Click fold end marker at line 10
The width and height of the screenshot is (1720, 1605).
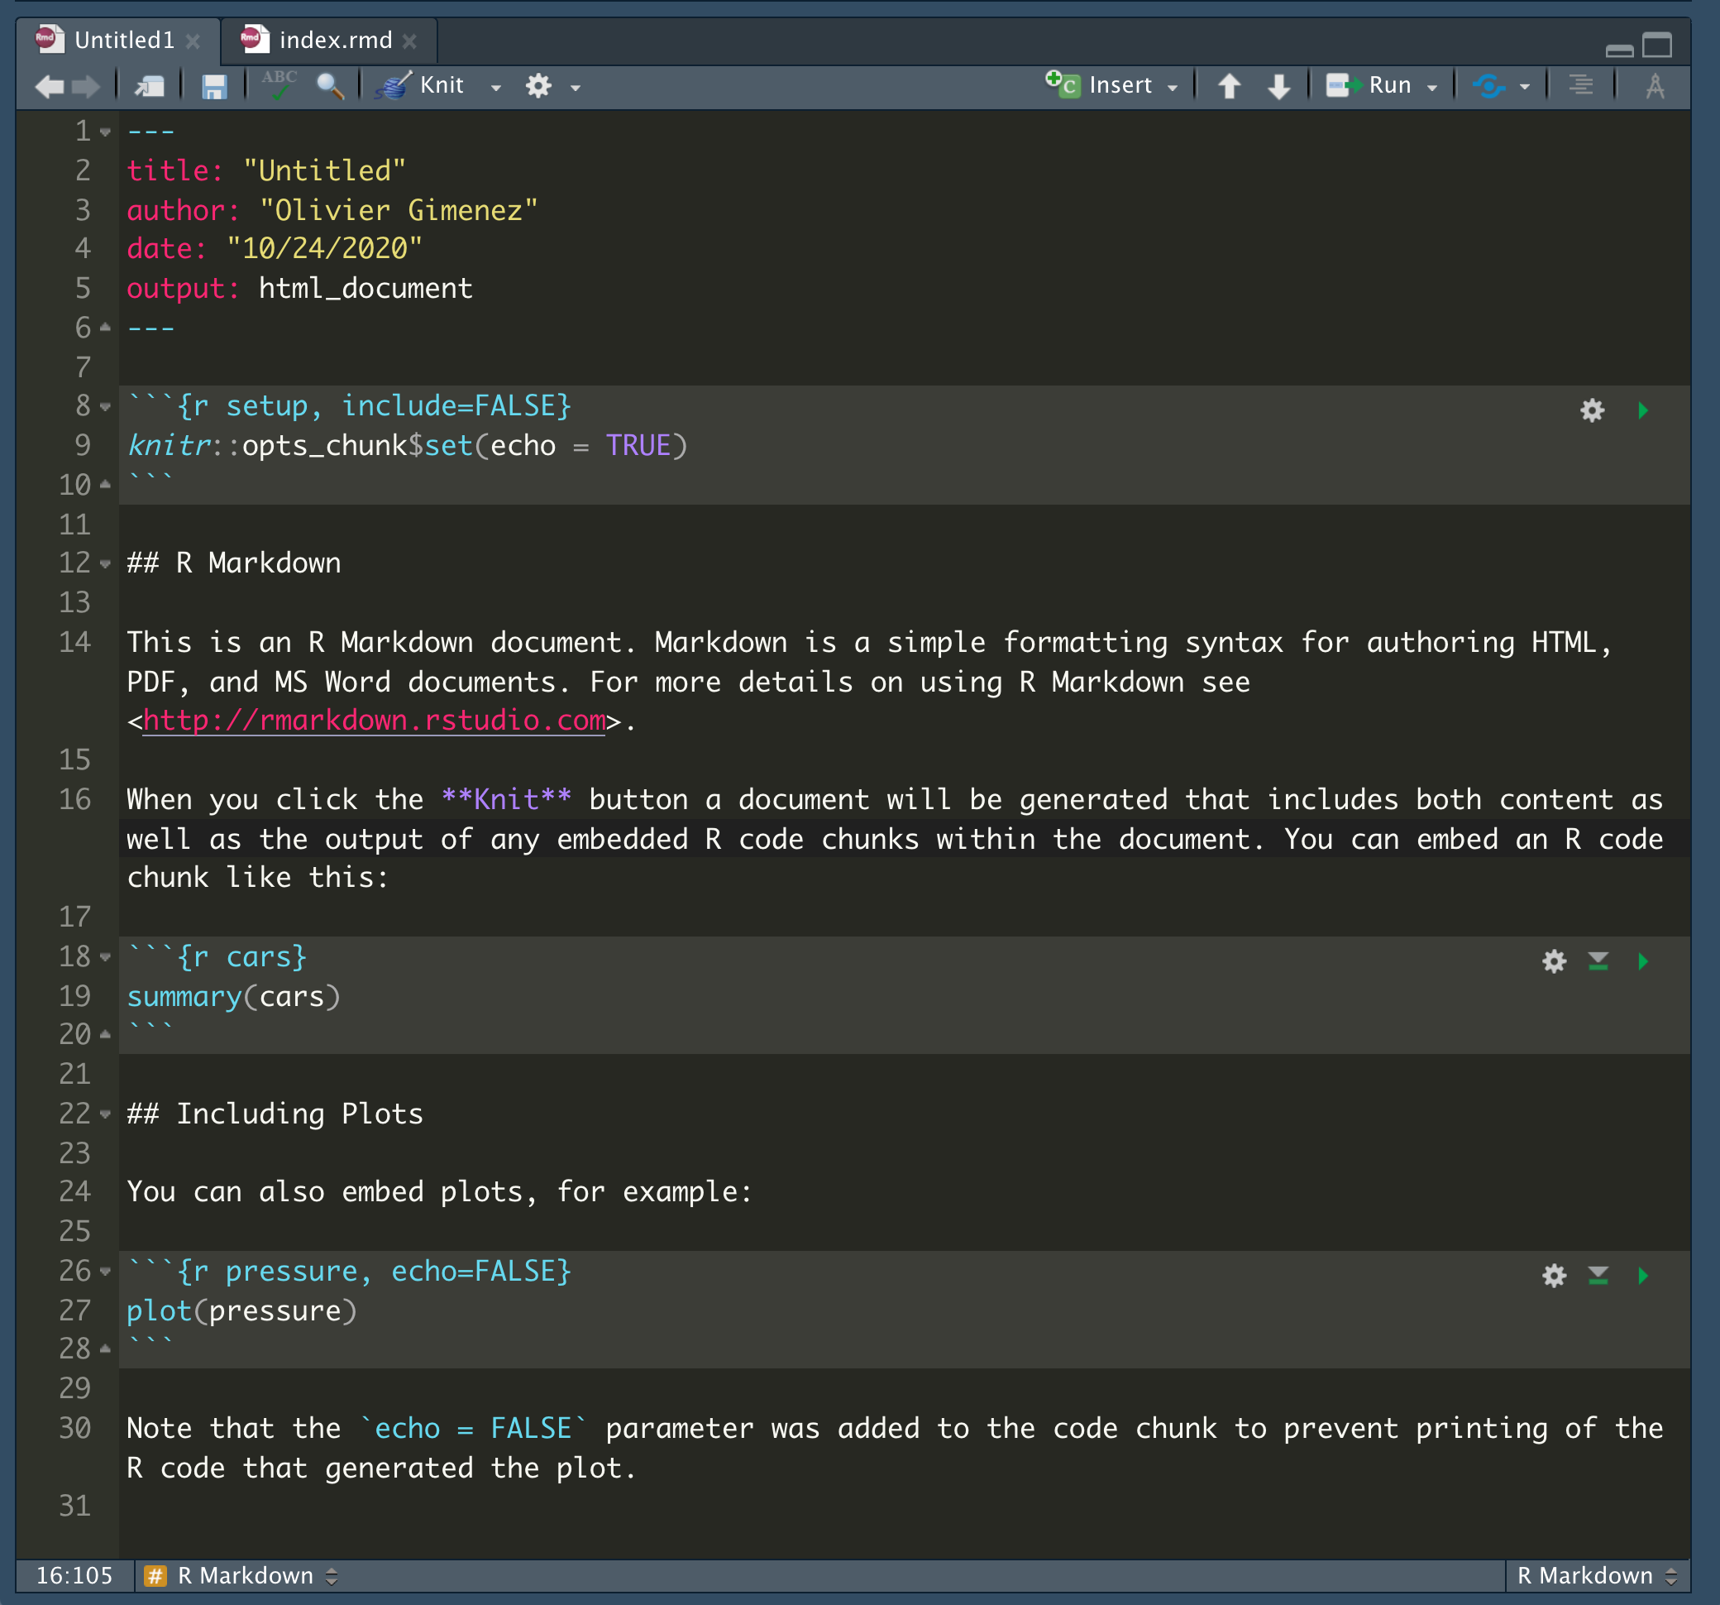106,485
